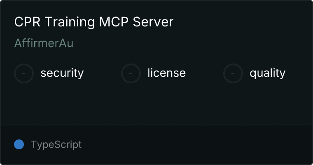Click the blue TypeScript language dot
The image size is (313, 165).
click(x=19, y=144)
